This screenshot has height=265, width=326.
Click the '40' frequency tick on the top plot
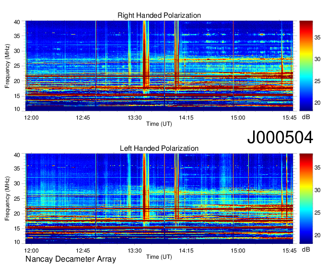point(17,22)
